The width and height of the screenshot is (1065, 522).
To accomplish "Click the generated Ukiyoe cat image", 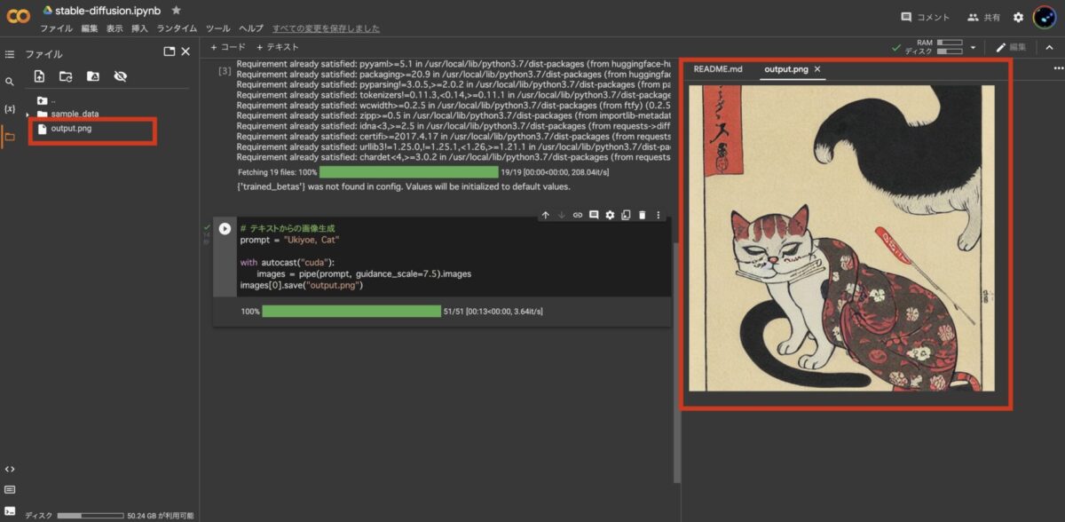I will (841, 238).
